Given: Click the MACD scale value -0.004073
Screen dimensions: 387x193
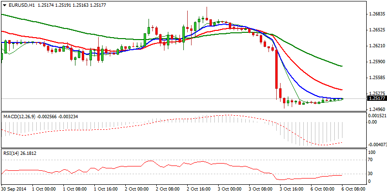Looking at the screenshot, I should 377,145.
